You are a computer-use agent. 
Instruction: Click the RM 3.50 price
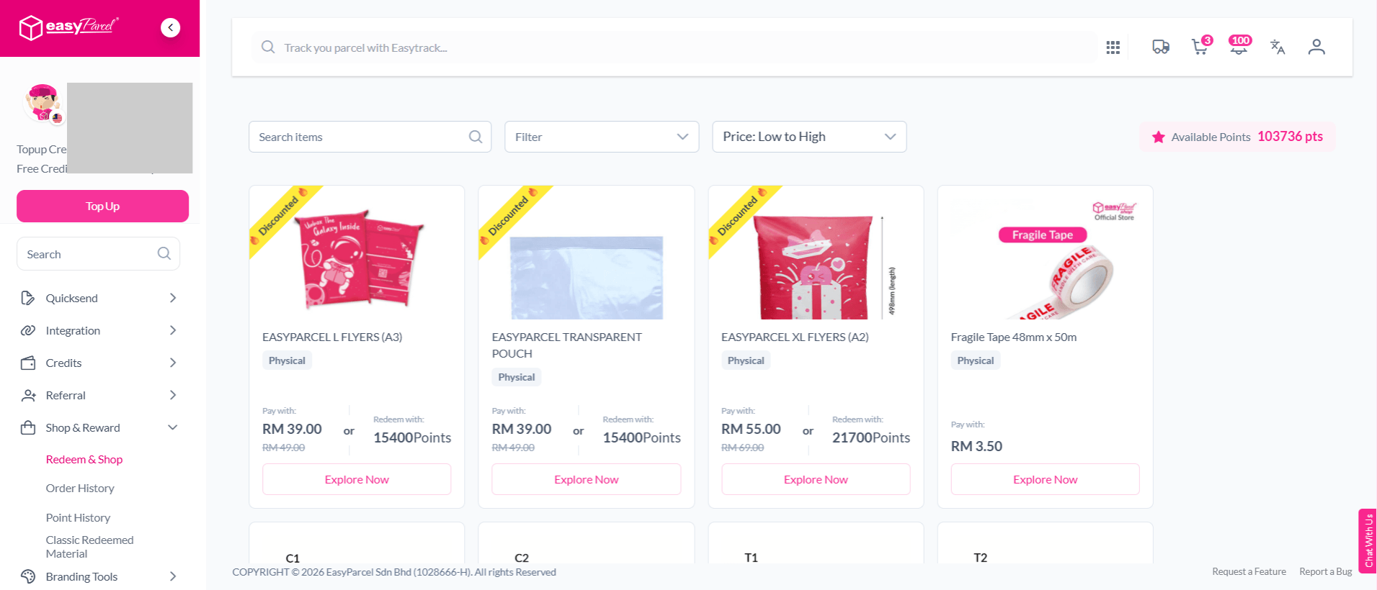click(976, 446)
